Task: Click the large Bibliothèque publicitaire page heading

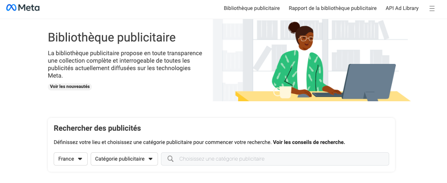Action: pyautogui.click(x=112, y=37)
